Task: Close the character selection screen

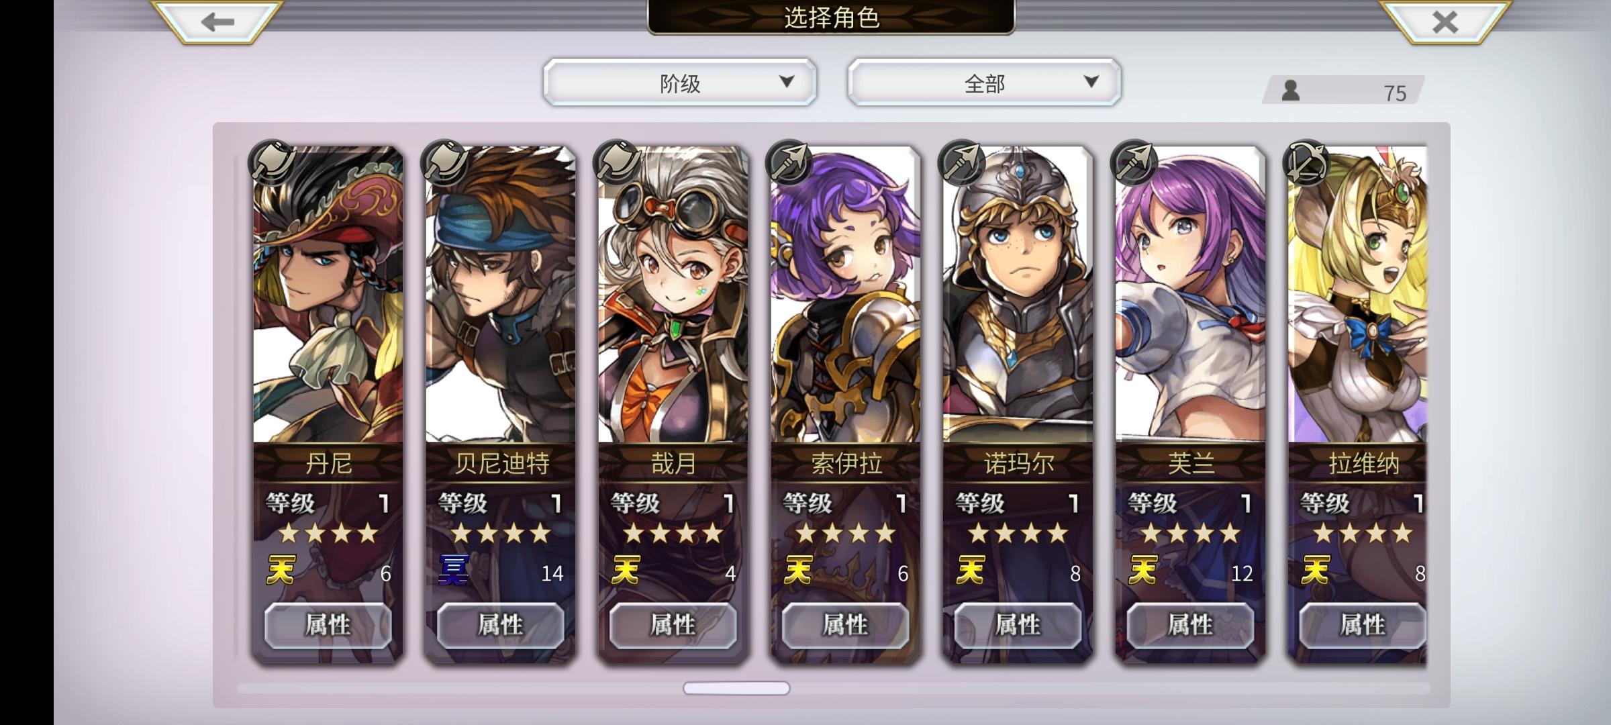Action: click(1445, 21)
